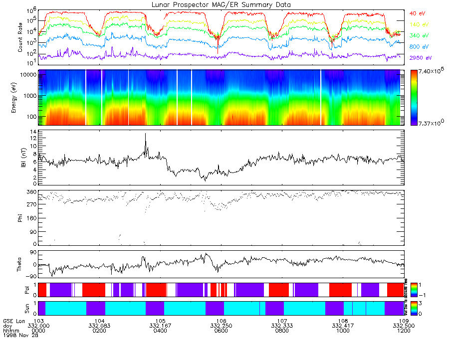Click the time label '0200'
Viewport: 449px width, 349px height.
click(99, 331)
